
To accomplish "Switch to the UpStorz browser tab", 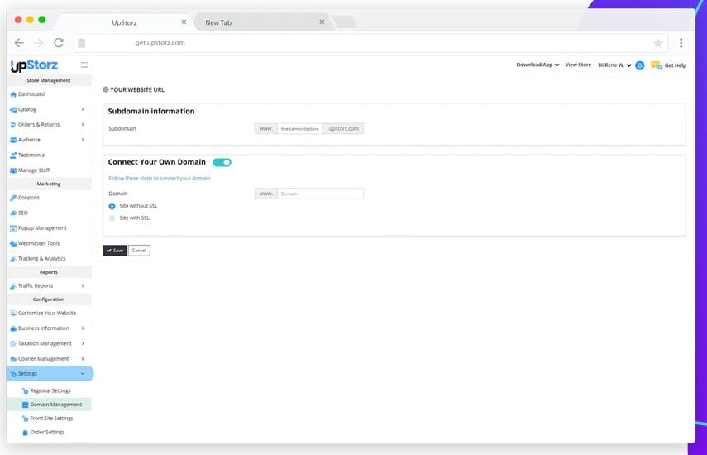I will pos(124,22).
